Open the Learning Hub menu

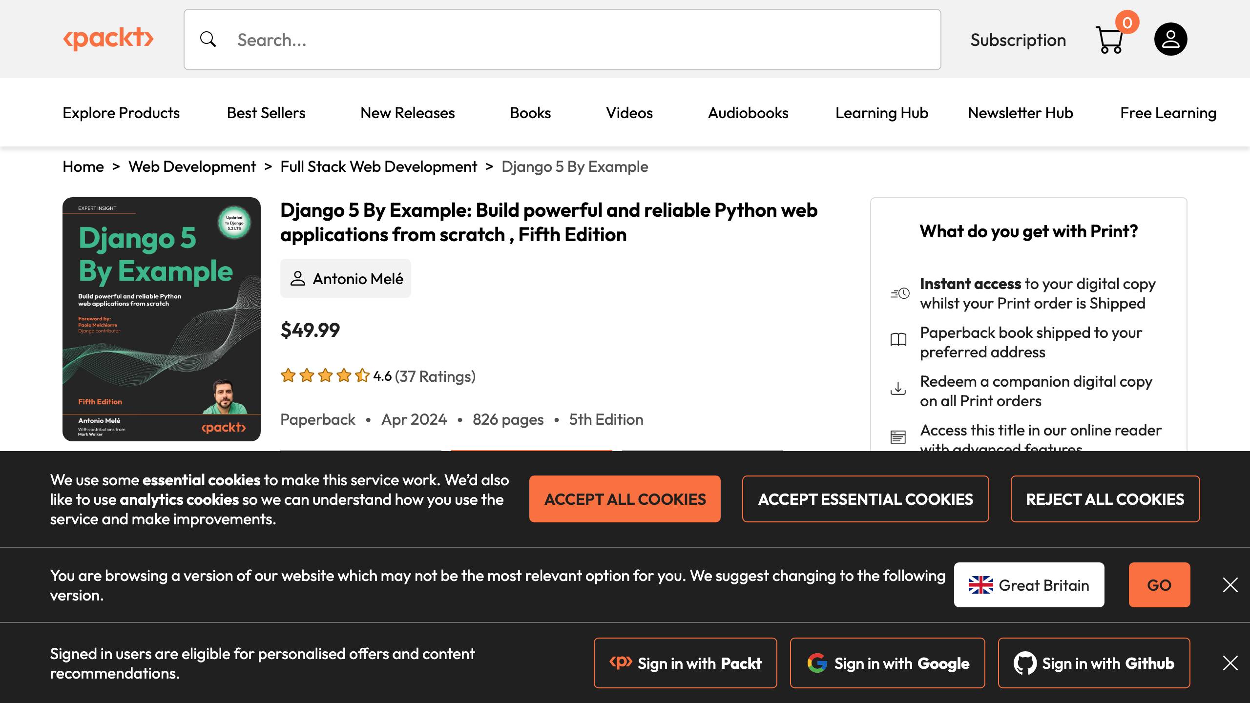882,112
